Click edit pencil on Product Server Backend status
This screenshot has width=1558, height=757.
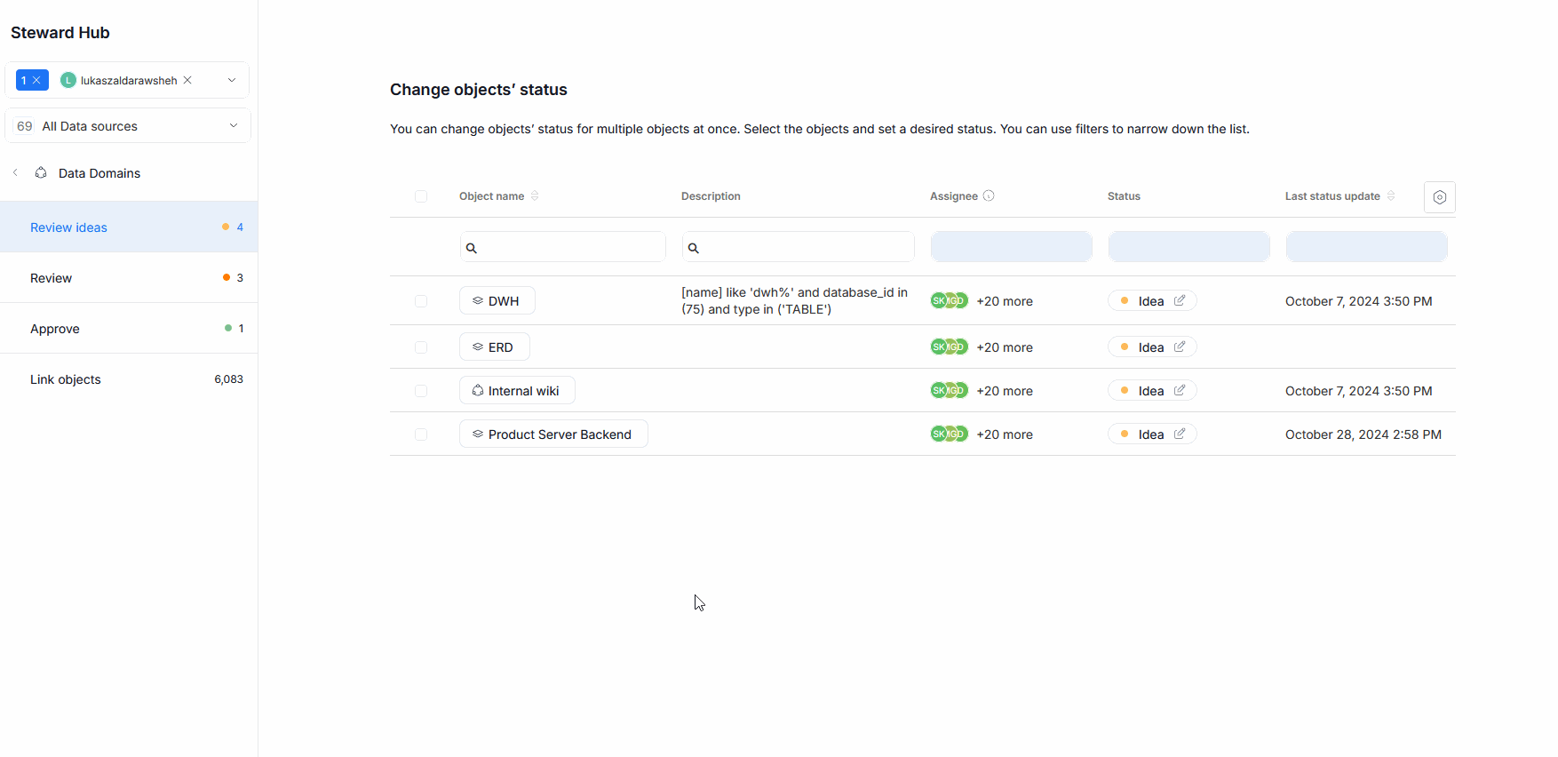[x=1180, y=434]
